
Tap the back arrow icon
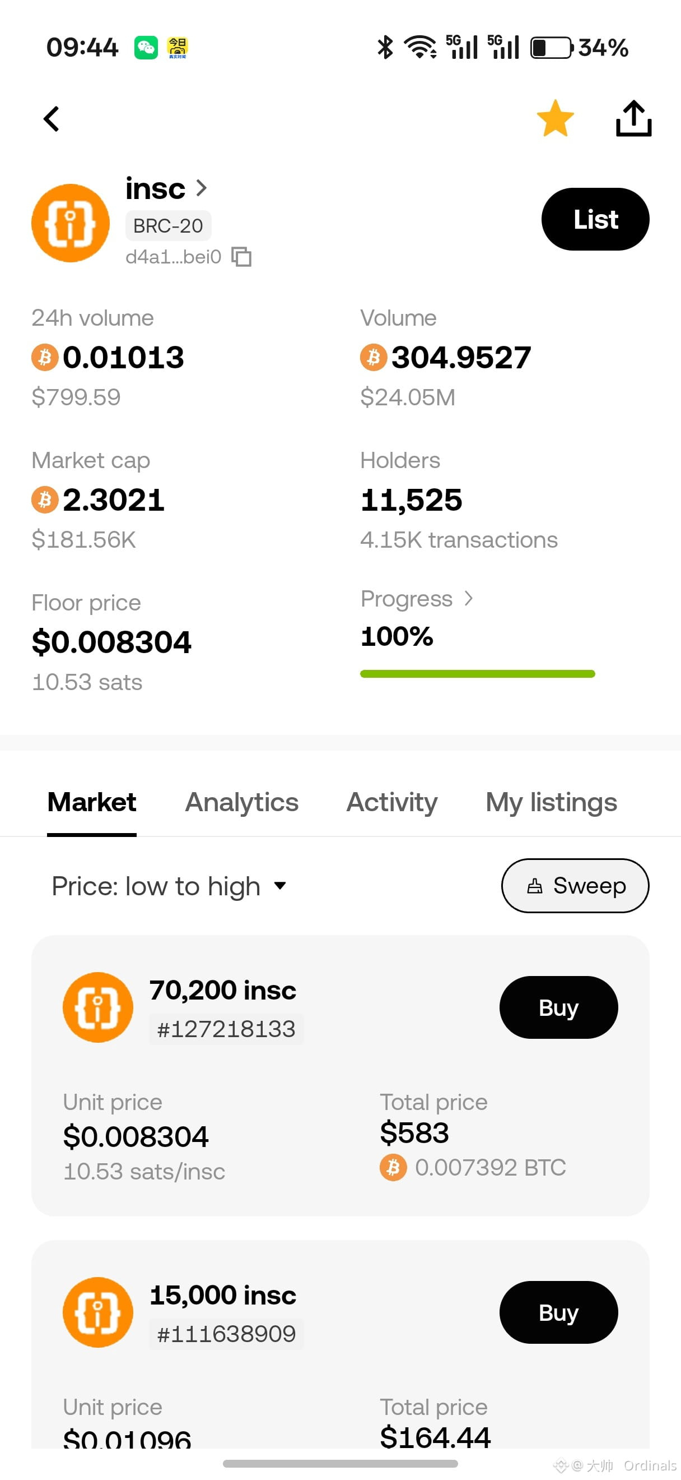[52, 119]
